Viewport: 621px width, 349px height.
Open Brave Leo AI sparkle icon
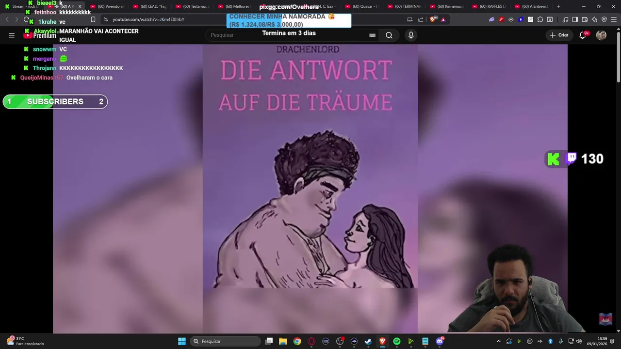pos(594,19)
